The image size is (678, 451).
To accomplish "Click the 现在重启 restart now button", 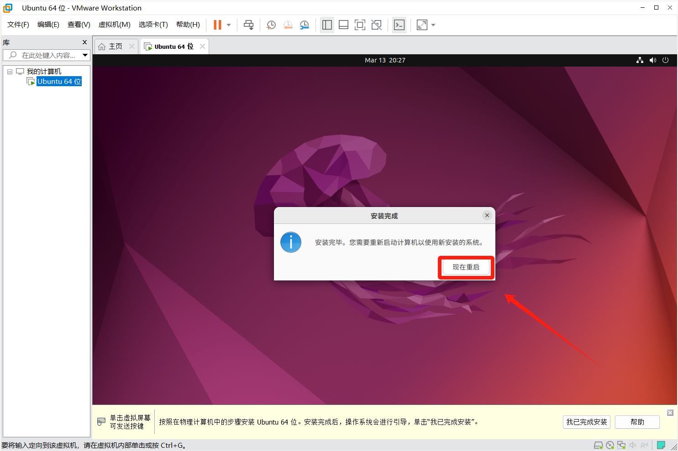I will click(466, 267).
